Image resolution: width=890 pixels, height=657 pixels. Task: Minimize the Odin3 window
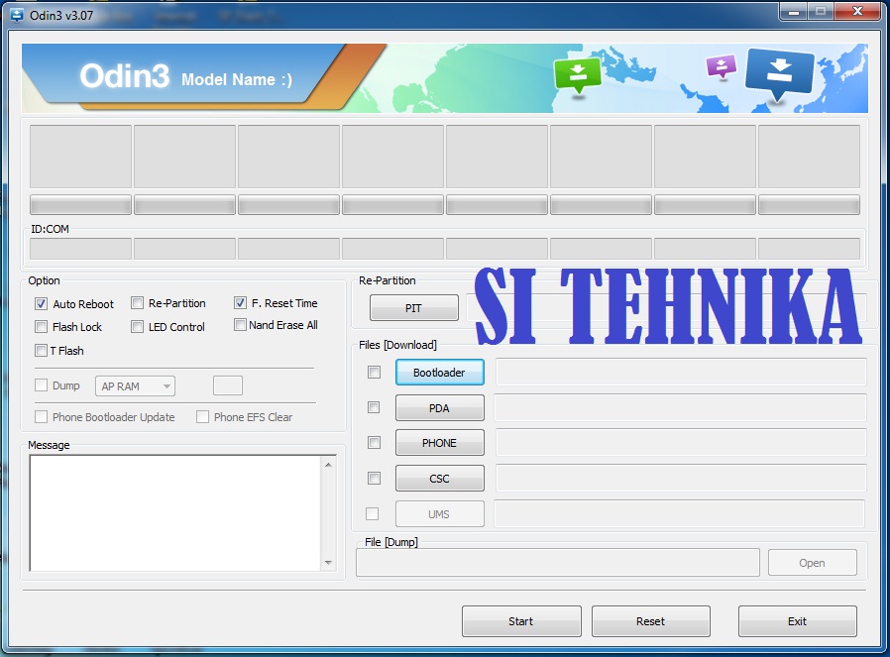click(x=794, y=11)
